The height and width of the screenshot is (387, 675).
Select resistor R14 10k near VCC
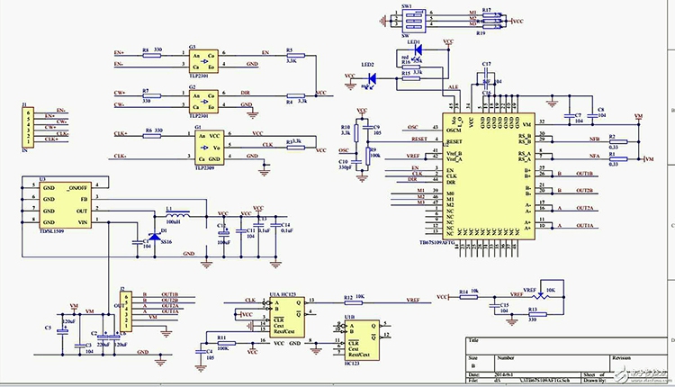[x=469, y=297]
